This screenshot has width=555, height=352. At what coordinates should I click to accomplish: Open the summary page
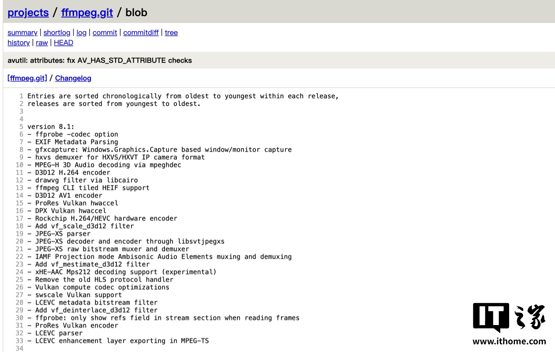(x=22, y=33)
